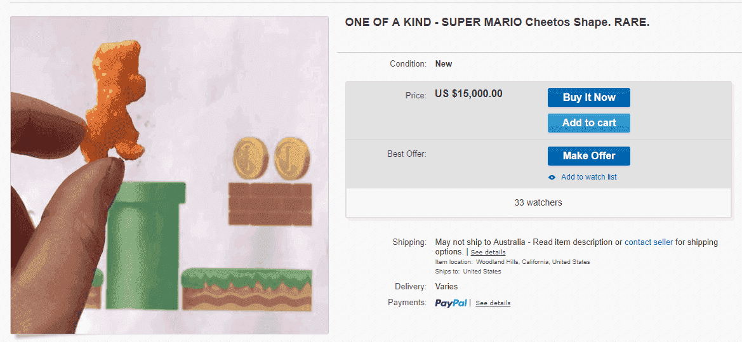Viewport: 742px width, 342px height.
Task: Click the 33 watchers count
Action: tap(538, 202)
